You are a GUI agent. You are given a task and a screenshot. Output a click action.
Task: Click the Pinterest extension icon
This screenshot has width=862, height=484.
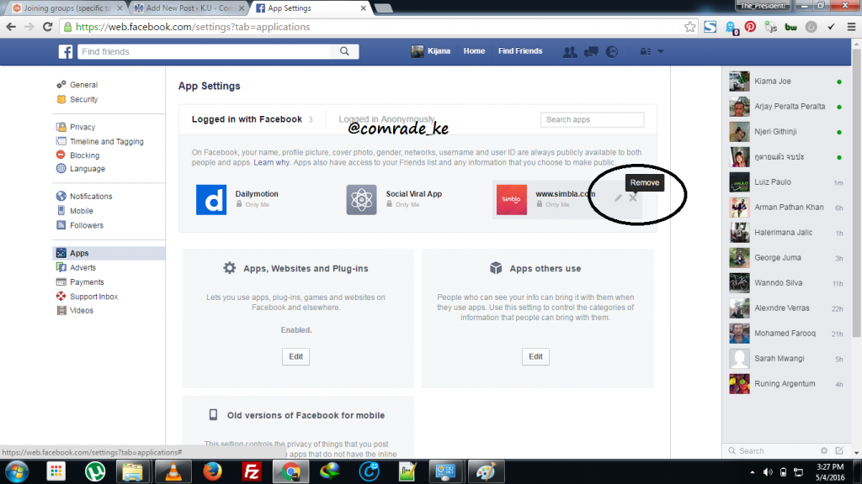[750, 27]
